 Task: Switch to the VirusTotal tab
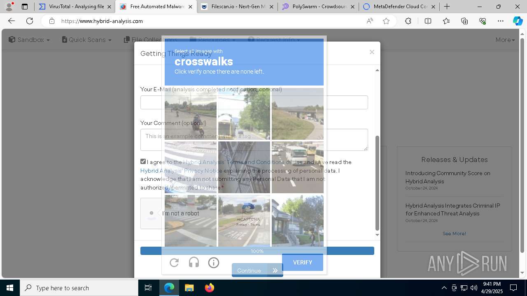[74, 7]
